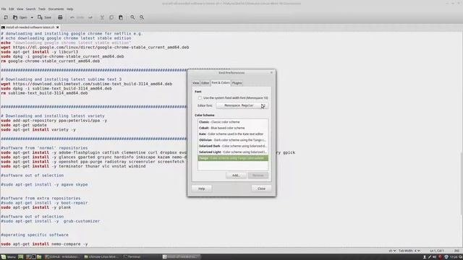Open the Edit menu
The width and height of the screenshot is (463, 260).
tap(12, 9)
